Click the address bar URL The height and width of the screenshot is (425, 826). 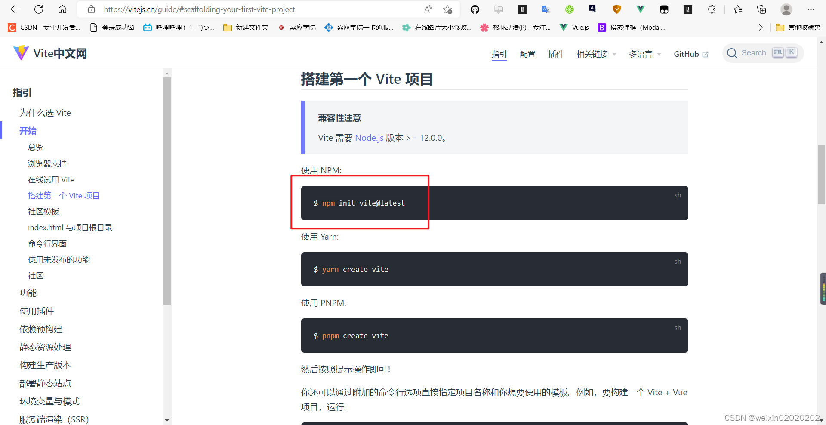coord(199,9)
